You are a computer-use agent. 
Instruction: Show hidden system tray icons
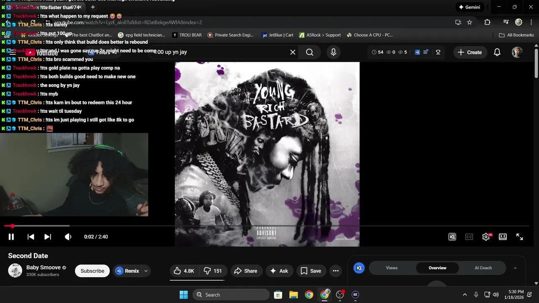464,295
